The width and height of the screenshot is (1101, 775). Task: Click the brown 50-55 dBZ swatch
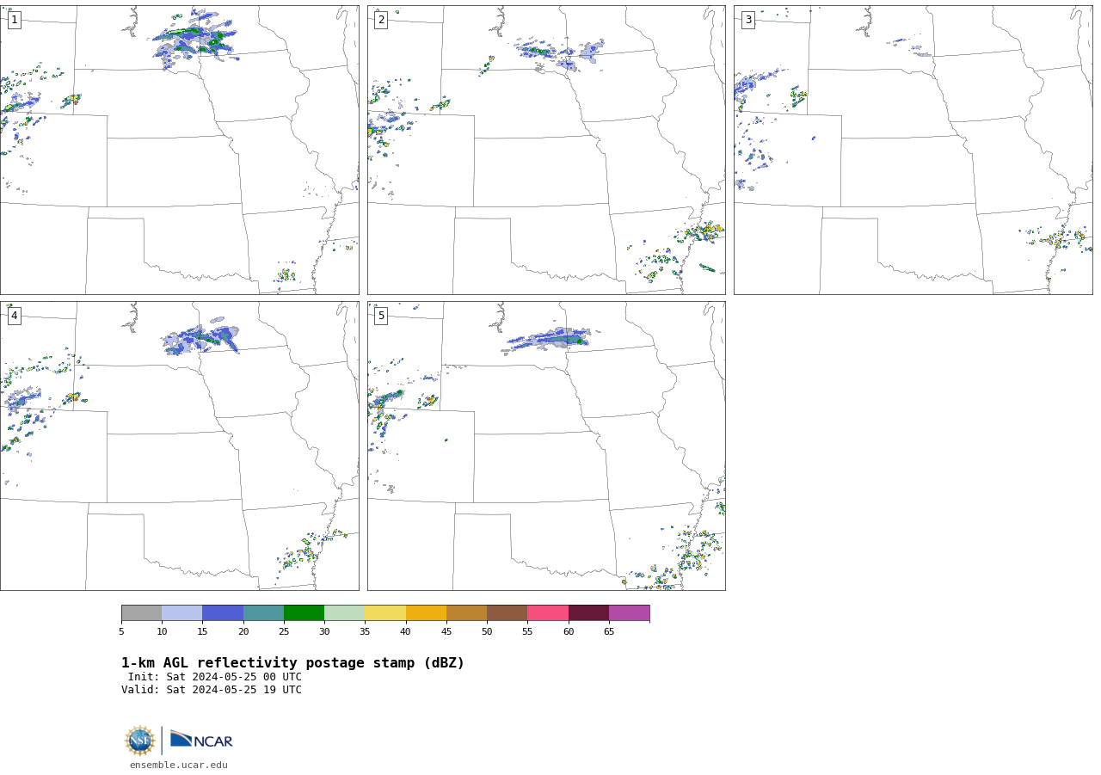[x=507, y=612]
